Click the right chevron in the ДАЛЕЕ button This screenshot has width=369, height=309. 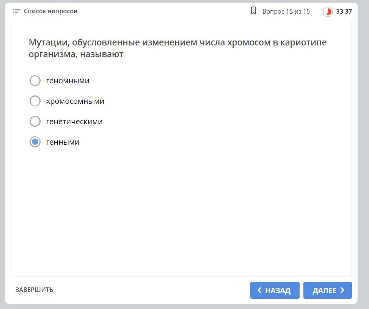tap(342, 290)
